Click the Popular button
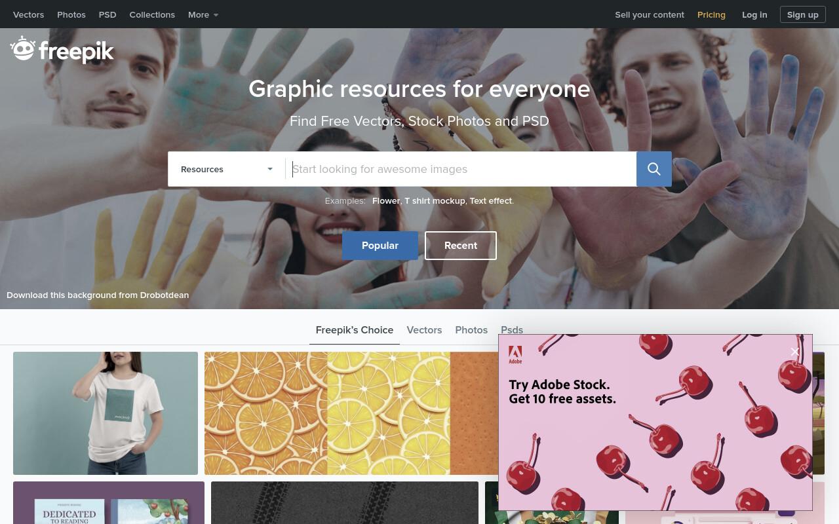 (380, 246)
